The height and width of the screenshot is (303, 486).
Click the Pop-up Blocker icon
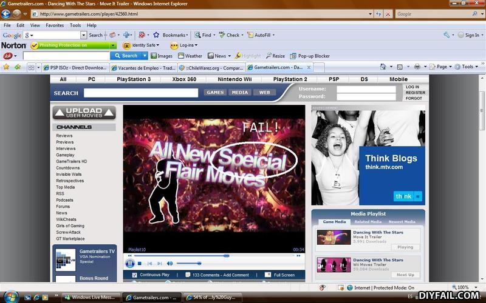[293, 56]
